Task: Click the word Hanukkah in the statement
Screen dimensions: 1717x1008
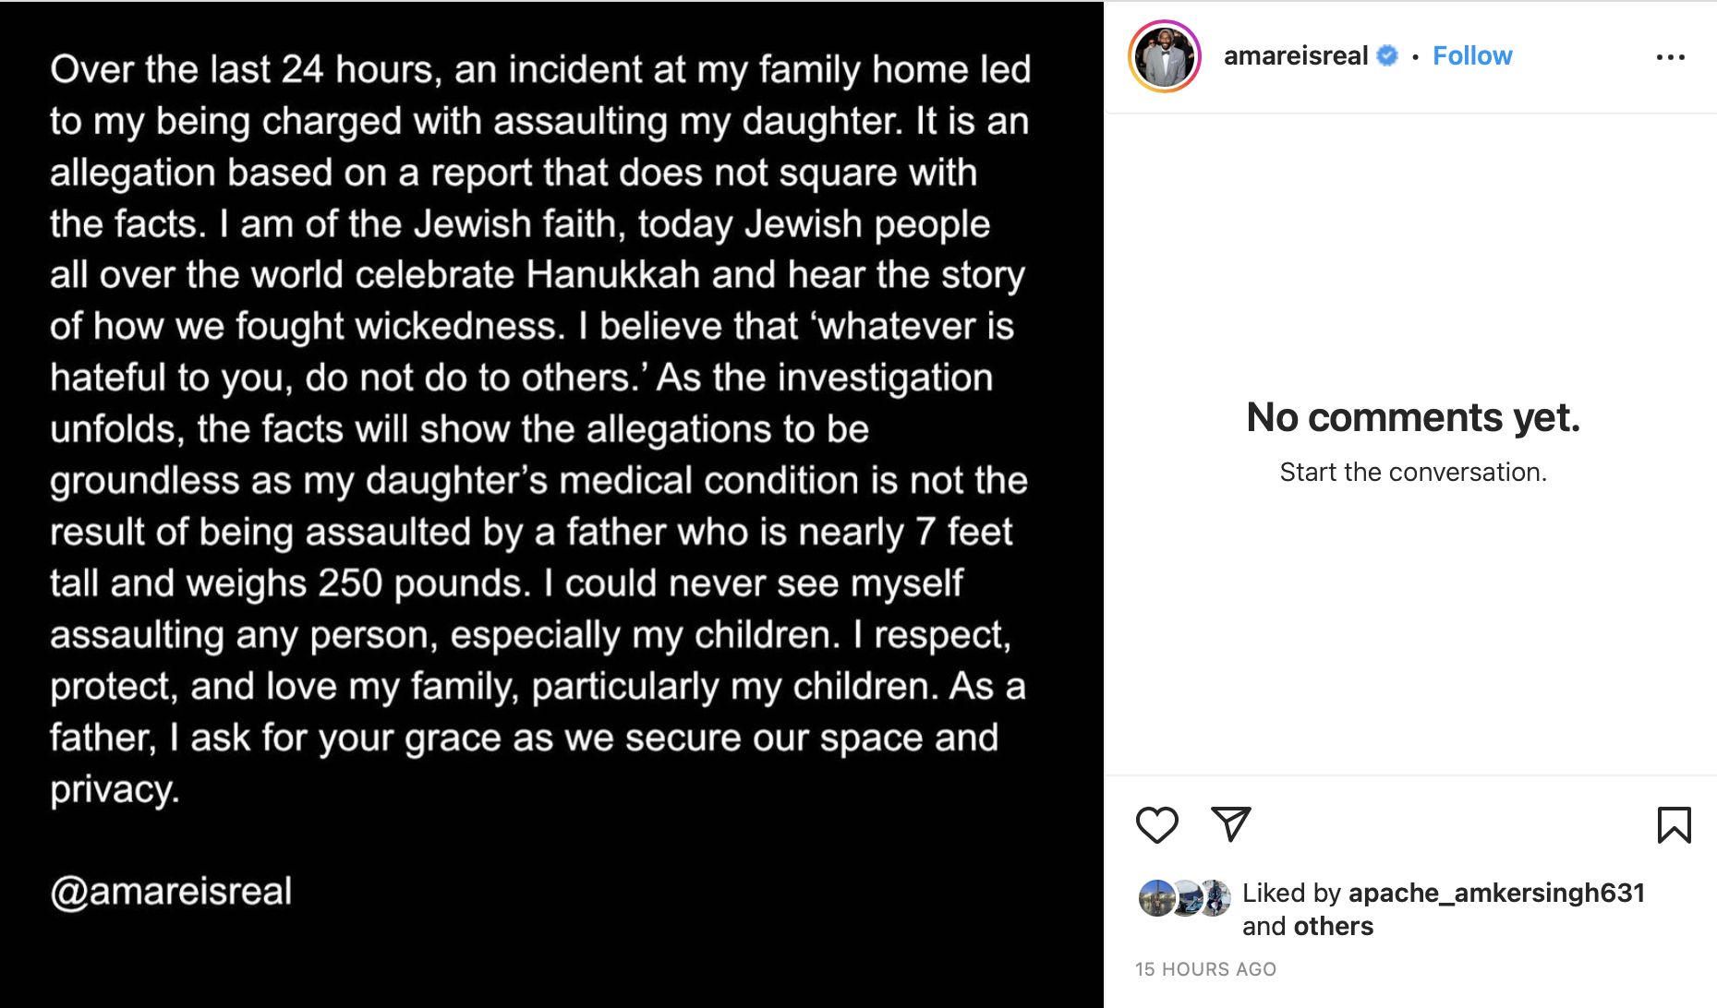Action: (x=613, y=275)
